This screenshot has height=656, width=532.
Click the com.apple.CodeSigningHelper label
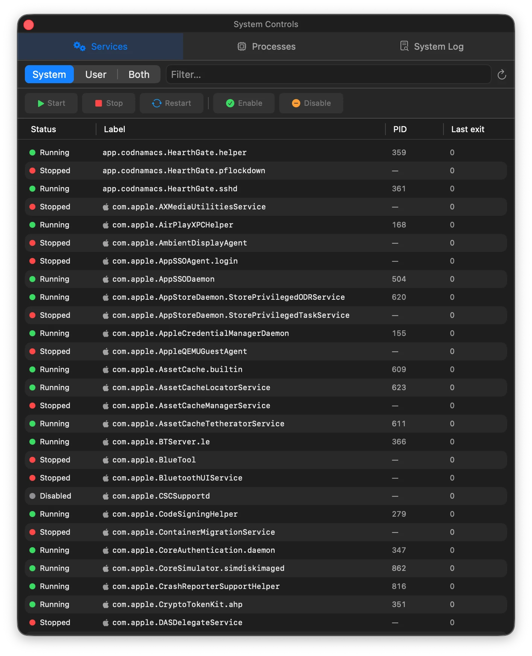click(175, 514)
